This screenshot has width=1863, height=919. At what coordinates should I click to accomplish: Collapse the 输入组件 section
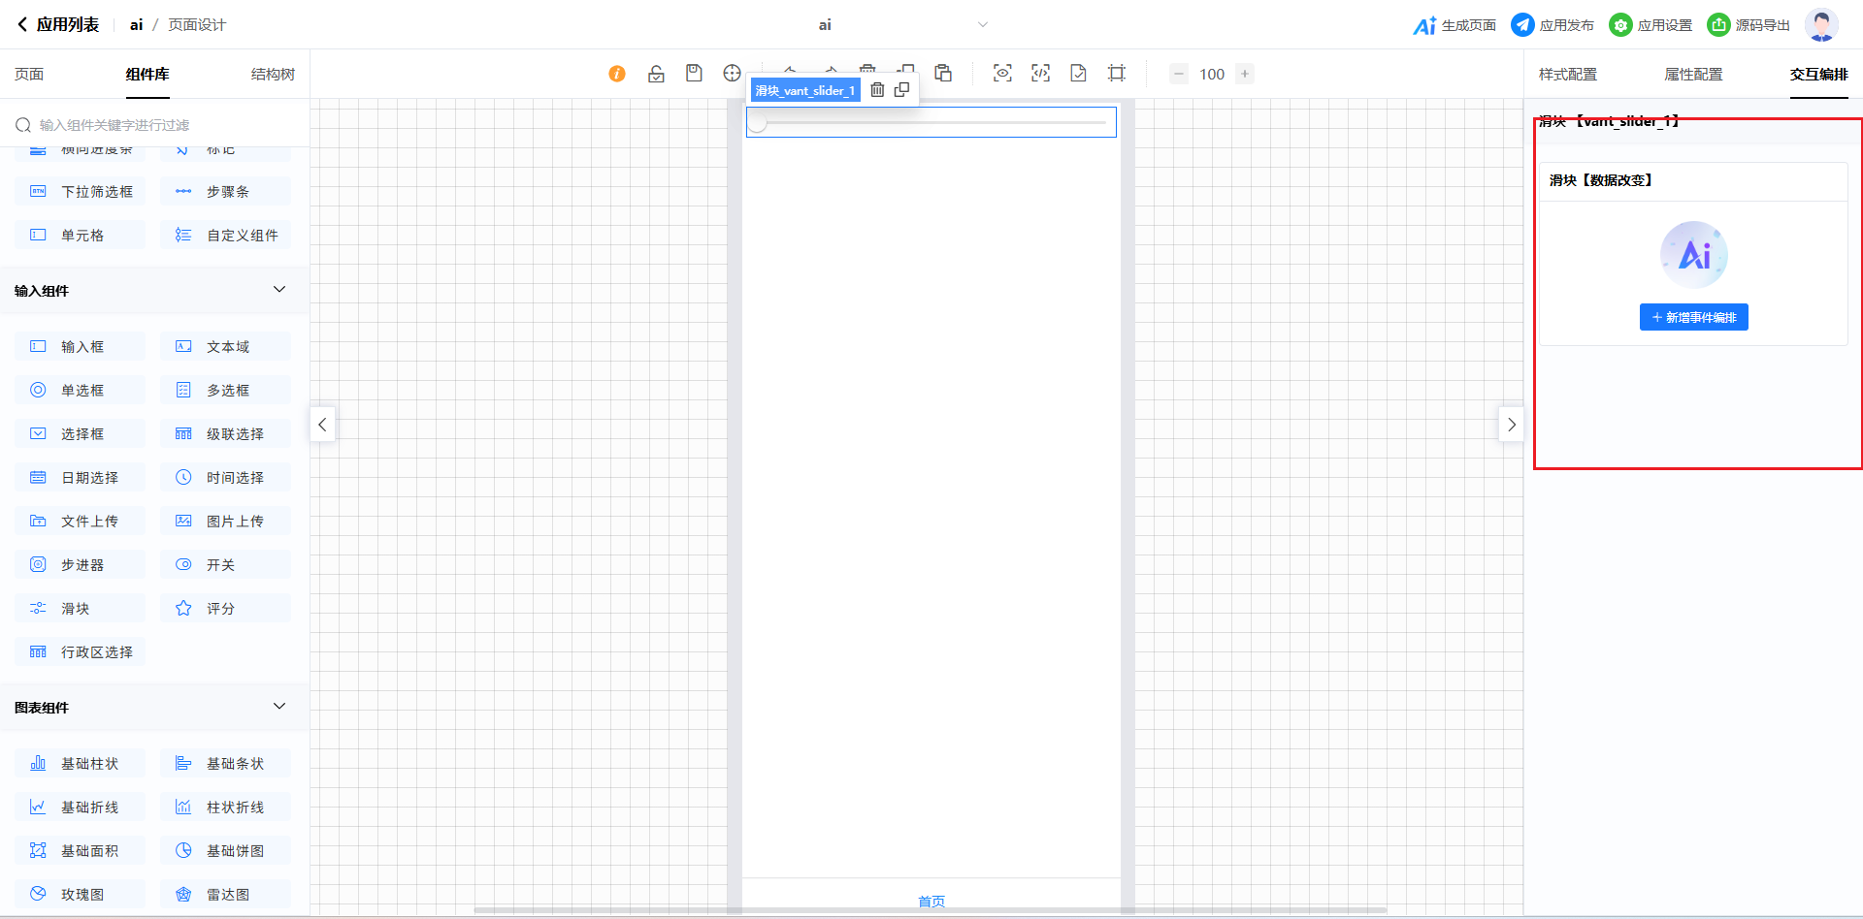279,290
